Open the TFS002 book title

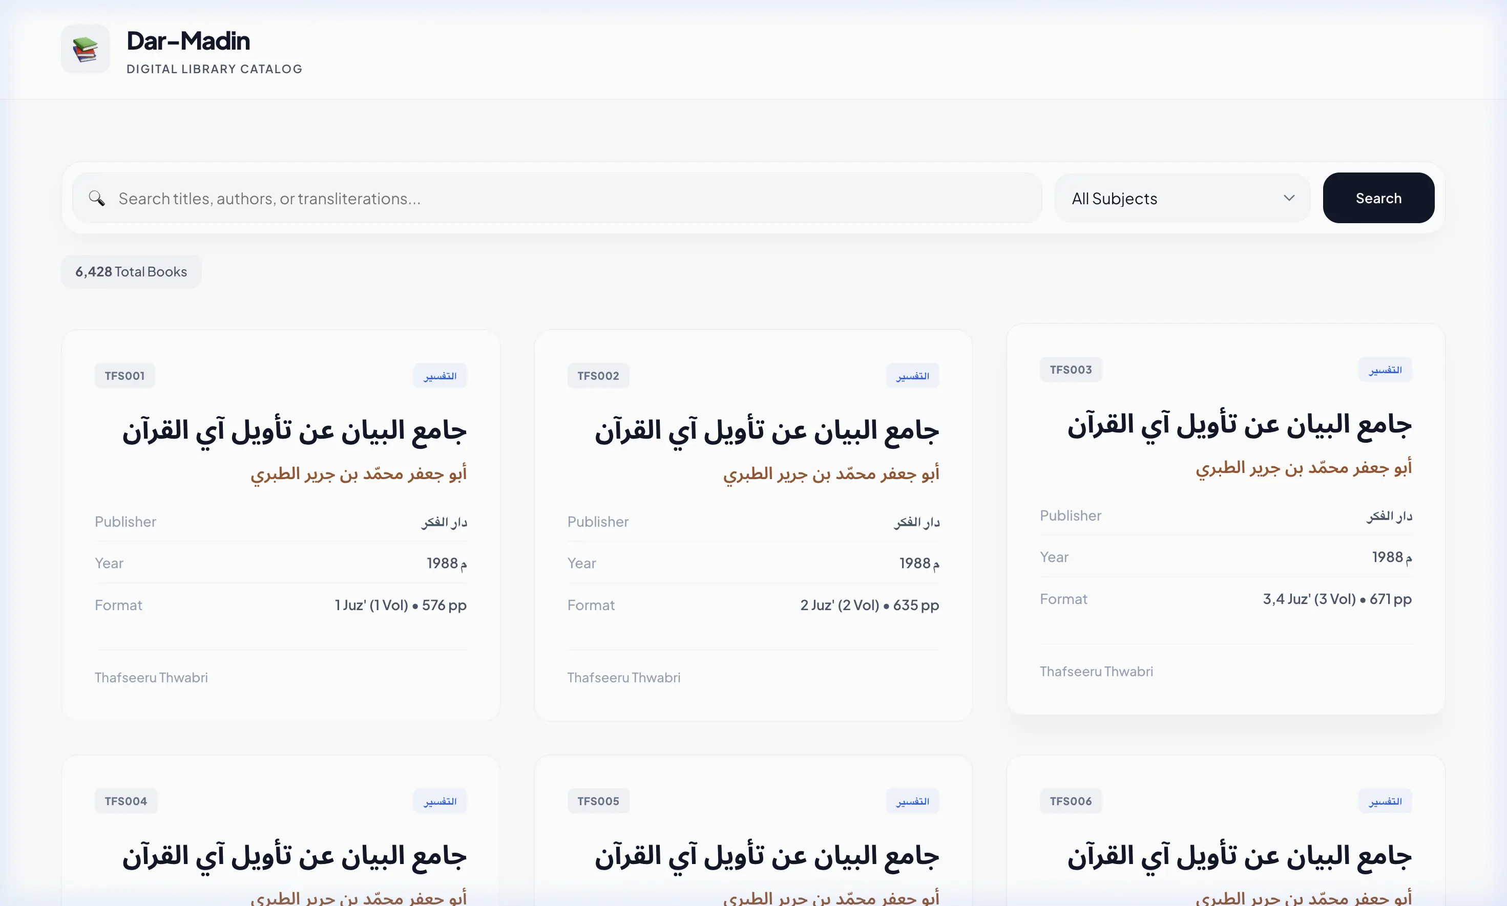767,431
